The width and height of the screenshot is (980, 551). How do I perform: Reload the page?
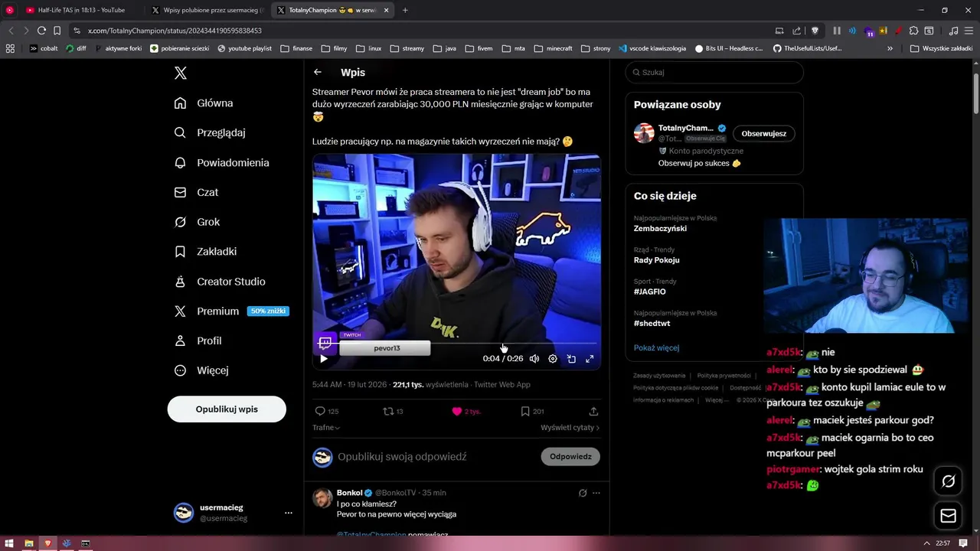click(41, 31)
